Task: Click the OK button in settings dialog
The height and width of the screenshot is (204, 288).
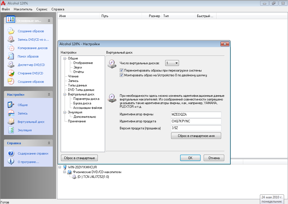Action: pyautogui.click(x=190, y=158)
